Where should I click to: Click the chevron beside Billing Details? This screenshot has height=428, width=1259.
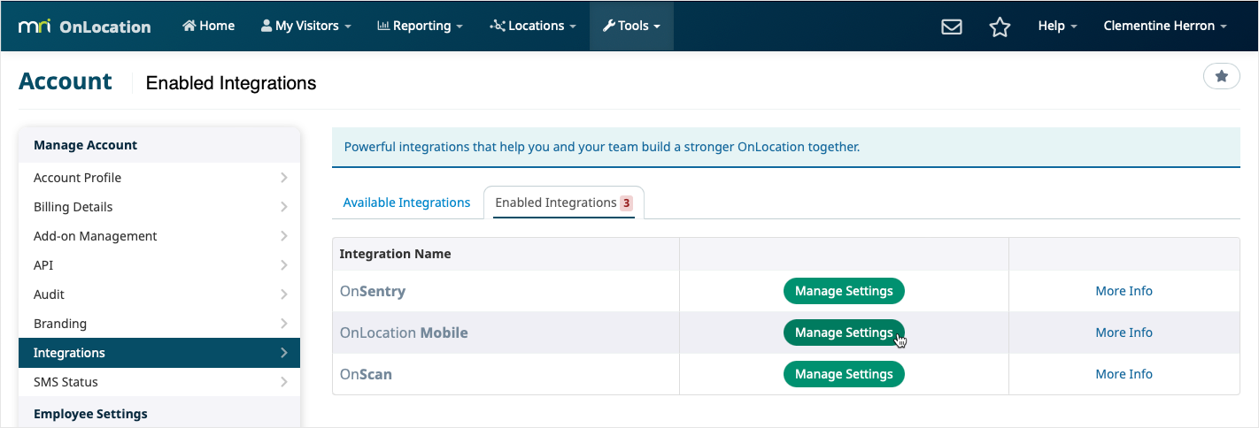283,207
